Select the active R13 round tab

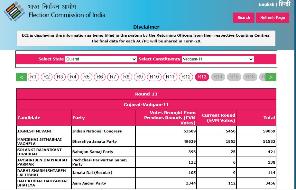[x=202, y=77]
